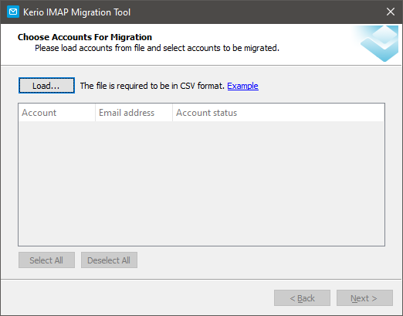Viewport: 403px width, 316px height.
Task: Proceed with the Next > button
Action: tap(364, 298)
